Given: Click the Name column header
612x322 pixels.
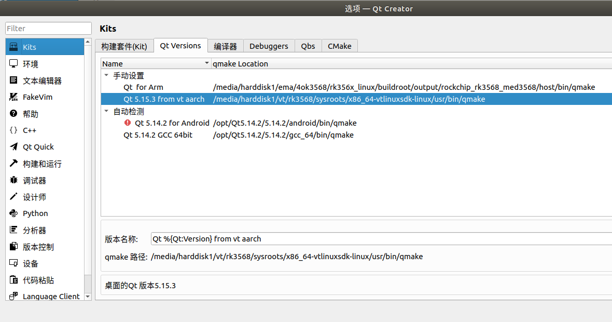Looking at the screenshot, I should coord(156,64).
